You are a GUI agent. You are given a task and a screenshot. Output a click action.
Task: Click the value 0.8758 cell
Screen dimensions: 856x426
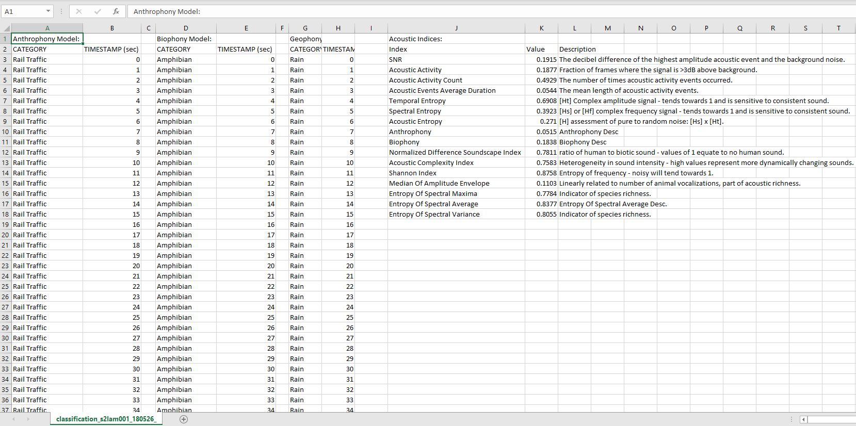tap(541, 173)
